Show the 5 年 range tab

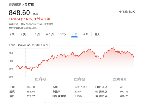(x=86, y=34)
